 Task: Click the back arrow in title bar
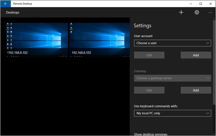click(x=6, y=4)
